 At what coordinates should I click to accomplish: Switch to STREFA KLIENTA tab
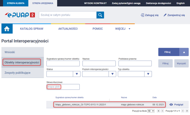(16, 3)
